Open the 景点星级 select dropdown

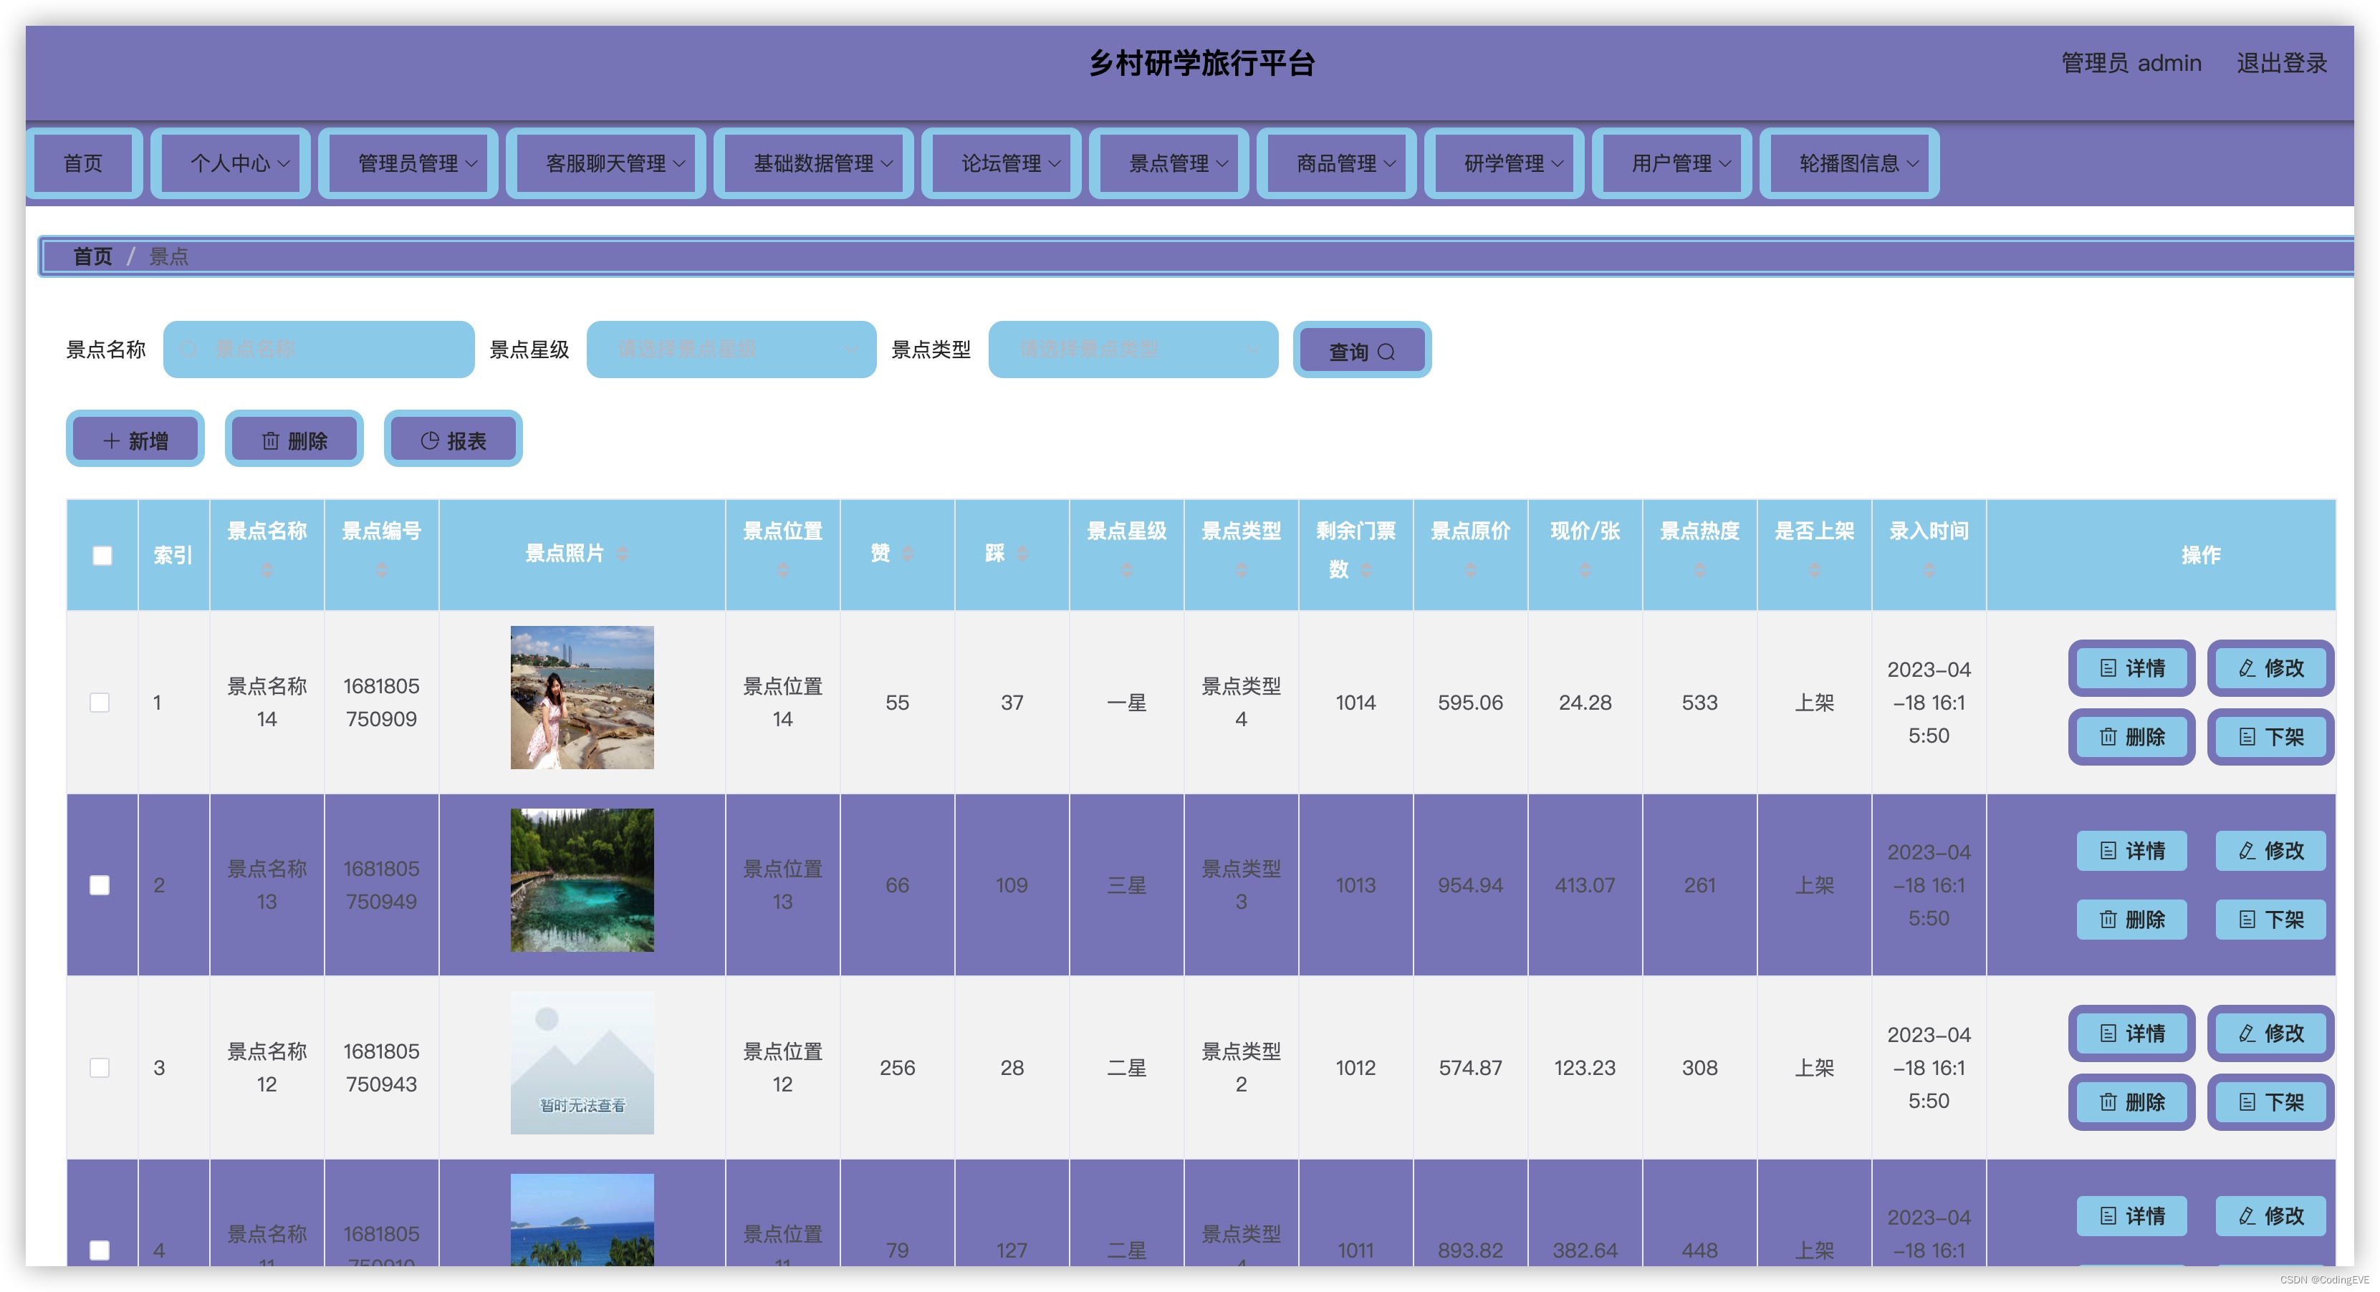coord(731,350)
